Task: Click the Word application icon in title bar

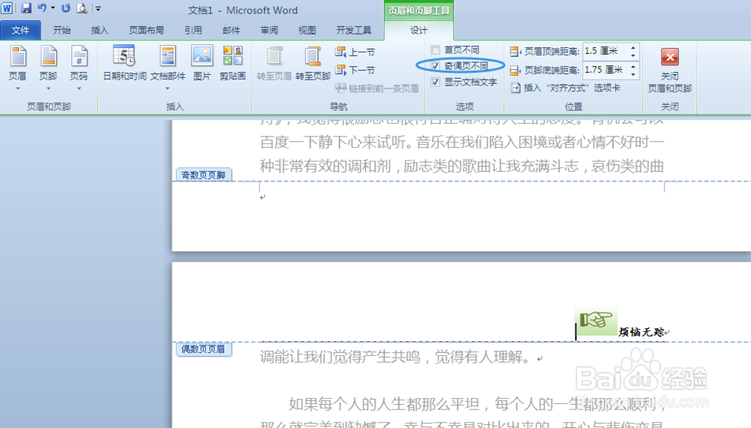Action: (7, 8)
